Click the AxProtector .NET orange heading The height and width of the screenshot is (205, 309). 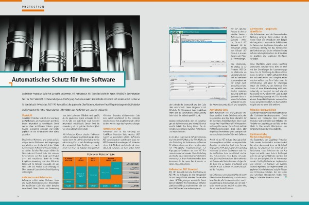[112, 129]
